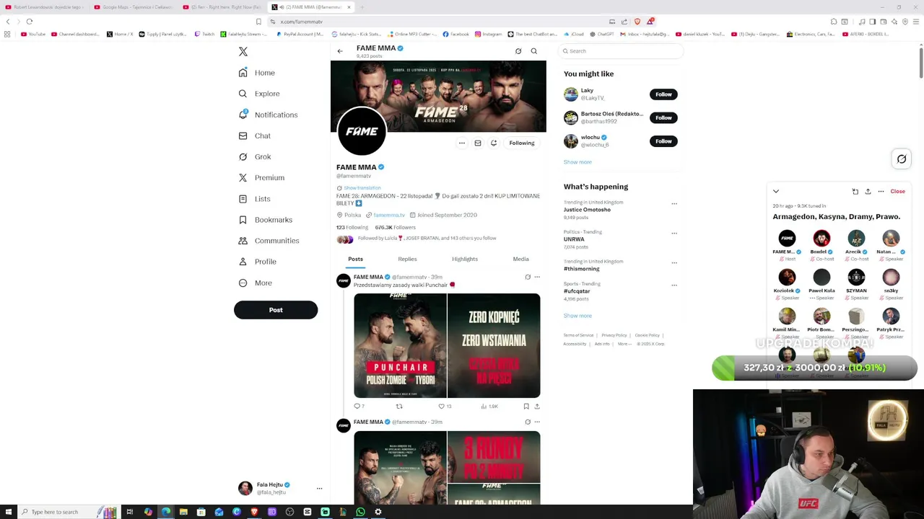Collapse the Space panel with chevron
The image size is (924, 519).
pos(776,192)
